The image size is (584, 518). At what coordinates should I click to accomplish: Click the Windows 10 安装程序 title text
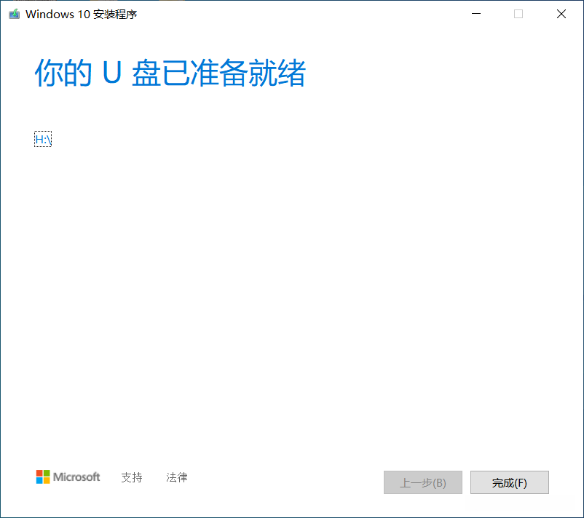(x=82, y=14)
